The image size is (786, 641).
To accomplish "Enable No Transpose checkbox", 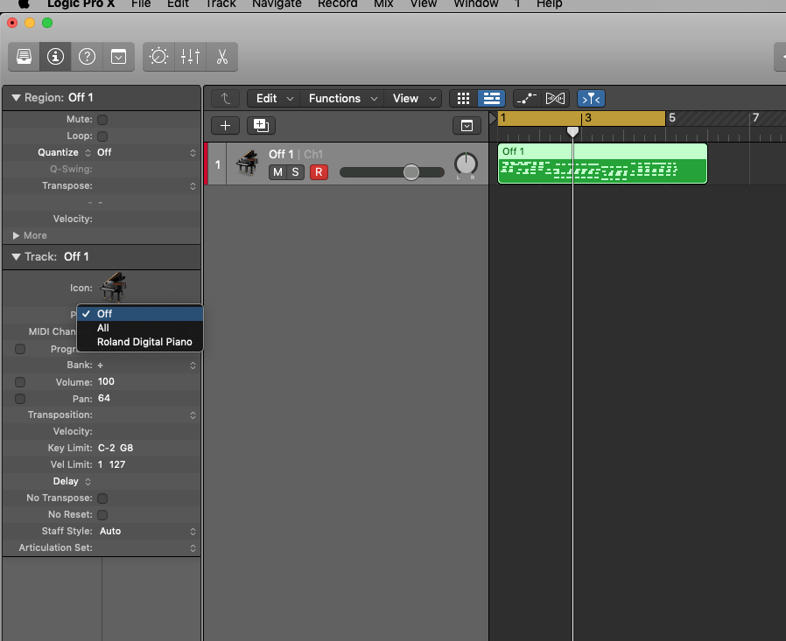I will 102,498.
